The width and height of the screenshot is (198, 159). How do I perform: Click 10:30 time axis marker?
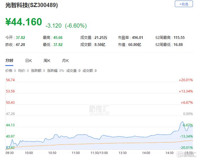click(52, 153)
